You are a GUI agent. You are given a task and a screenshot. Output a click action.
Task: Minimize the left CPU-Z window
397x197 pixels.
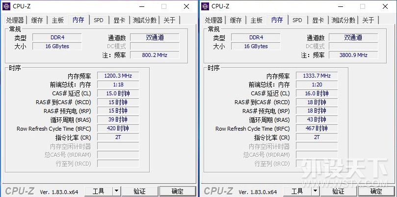[142, 6]
